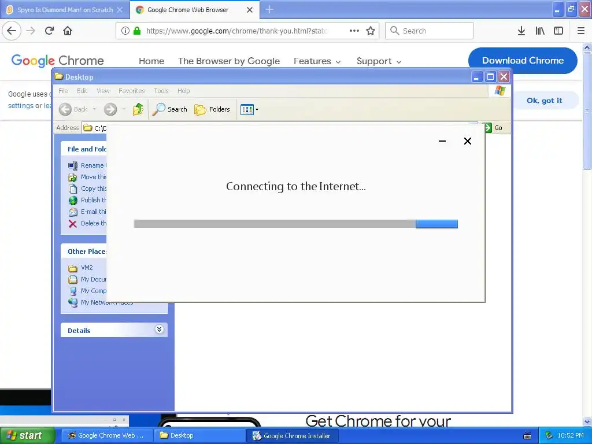Image resolution: width=592 pixels, height=444 pixels.
Task: Open Firefox home page icon
Action: click(68, 31)
